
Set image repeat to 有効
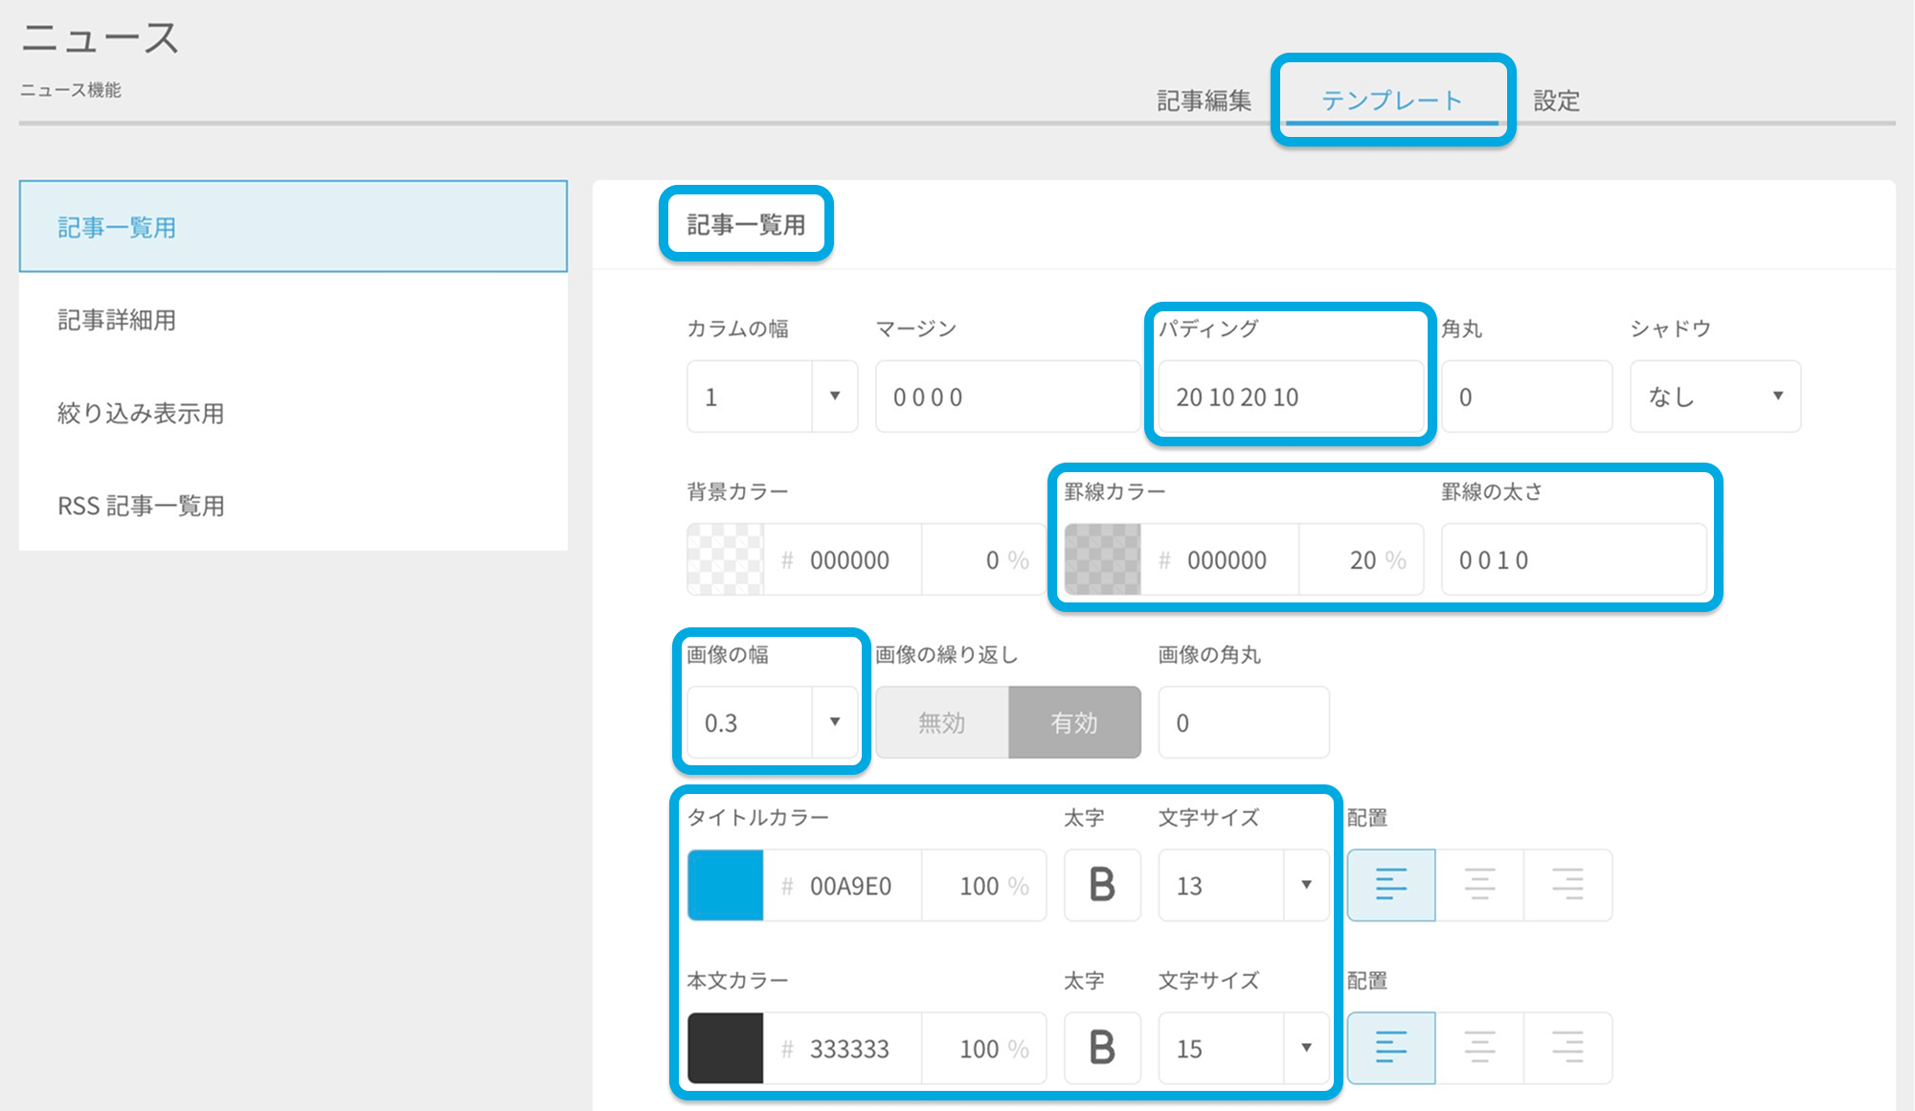(x=1074, y=722)
